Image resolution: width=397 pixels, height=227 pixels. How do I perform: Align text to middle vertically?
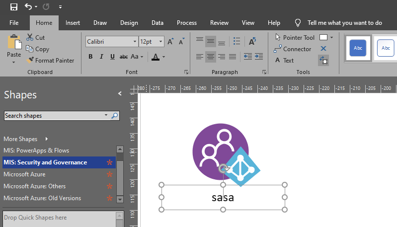210,41
